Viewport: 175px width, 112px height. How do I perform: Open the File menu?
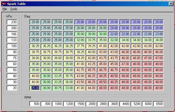(x=5, y=9)
